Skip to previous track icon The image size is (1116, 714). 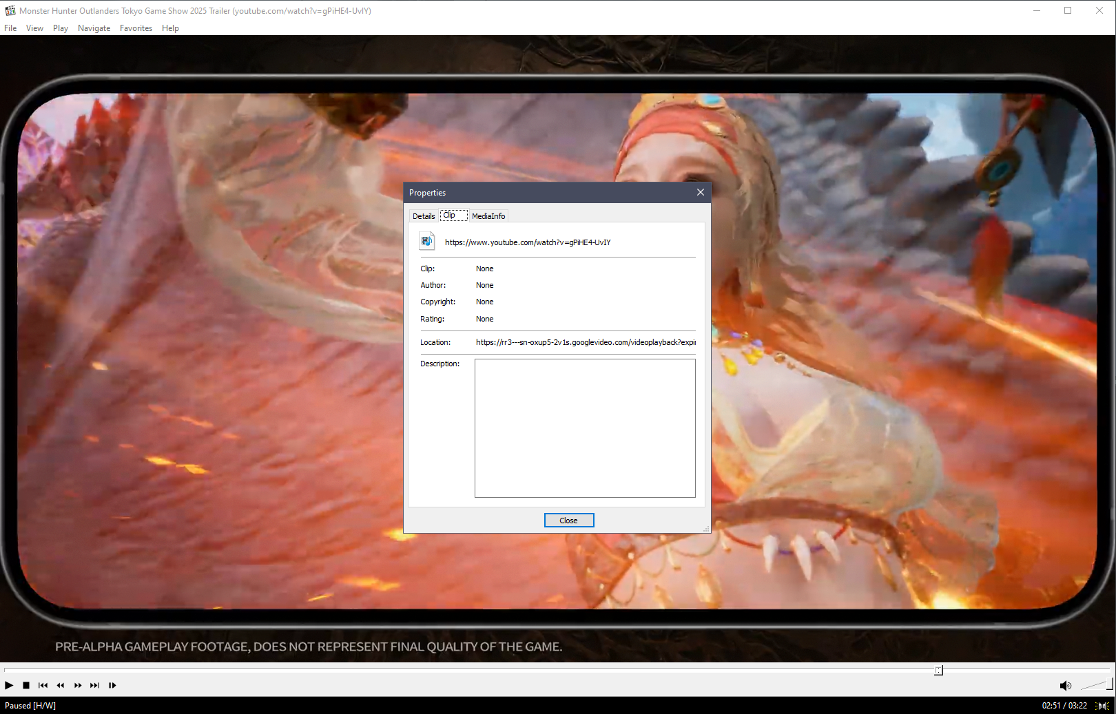[43, 685]
